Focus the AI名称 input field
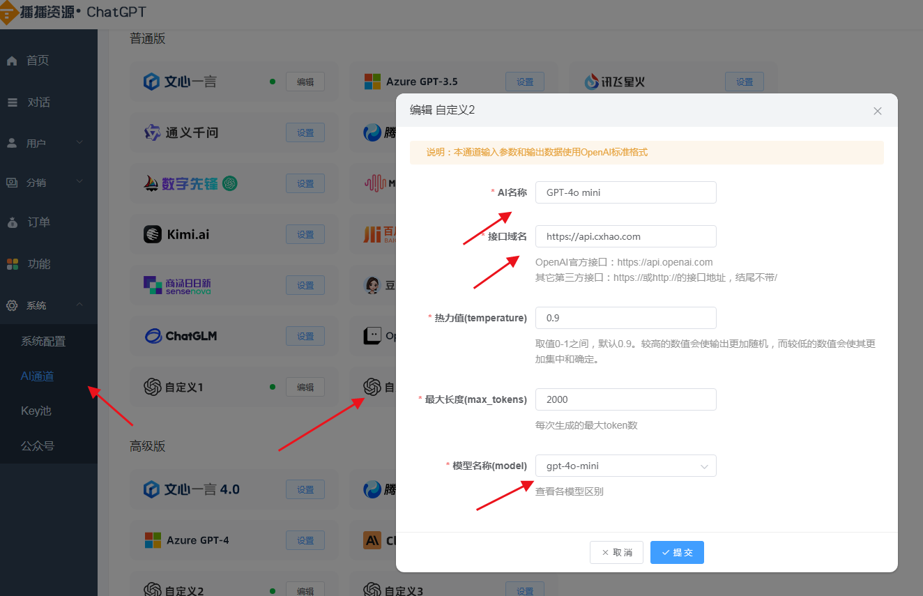This screenshot has height=596, width=923. (x=626, y=192)
